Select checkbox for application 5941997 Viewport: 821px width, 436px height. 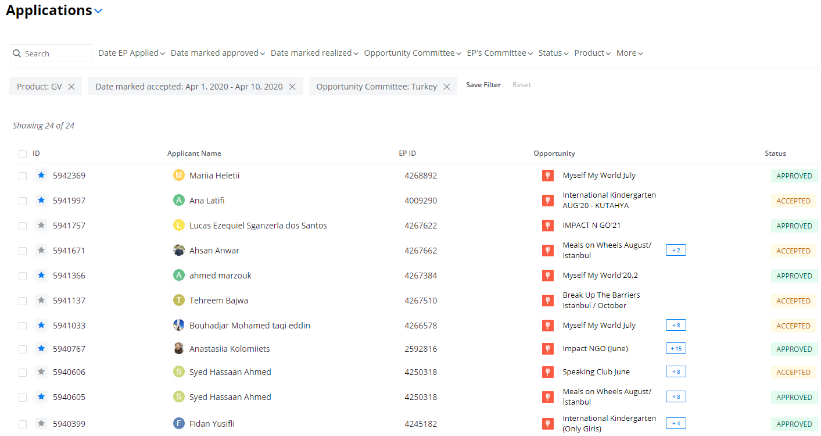(x=23, y=201)
